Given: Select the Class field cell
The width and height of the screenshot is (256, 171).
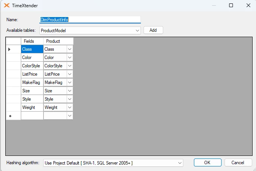Looking at the screenshot, I should (x=32, y=49).
